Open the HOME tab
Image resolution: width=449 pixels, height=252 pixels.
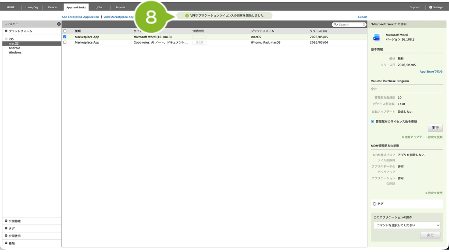[x=11, y=7]
